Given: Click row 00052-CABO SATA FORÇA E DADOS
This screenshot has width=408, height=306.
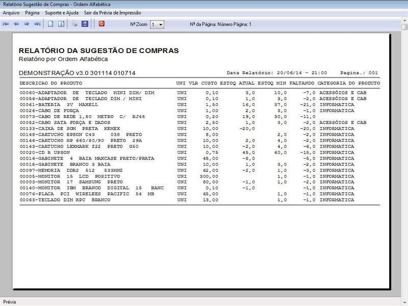Looking at the screenshot, I should coord(193,122).
